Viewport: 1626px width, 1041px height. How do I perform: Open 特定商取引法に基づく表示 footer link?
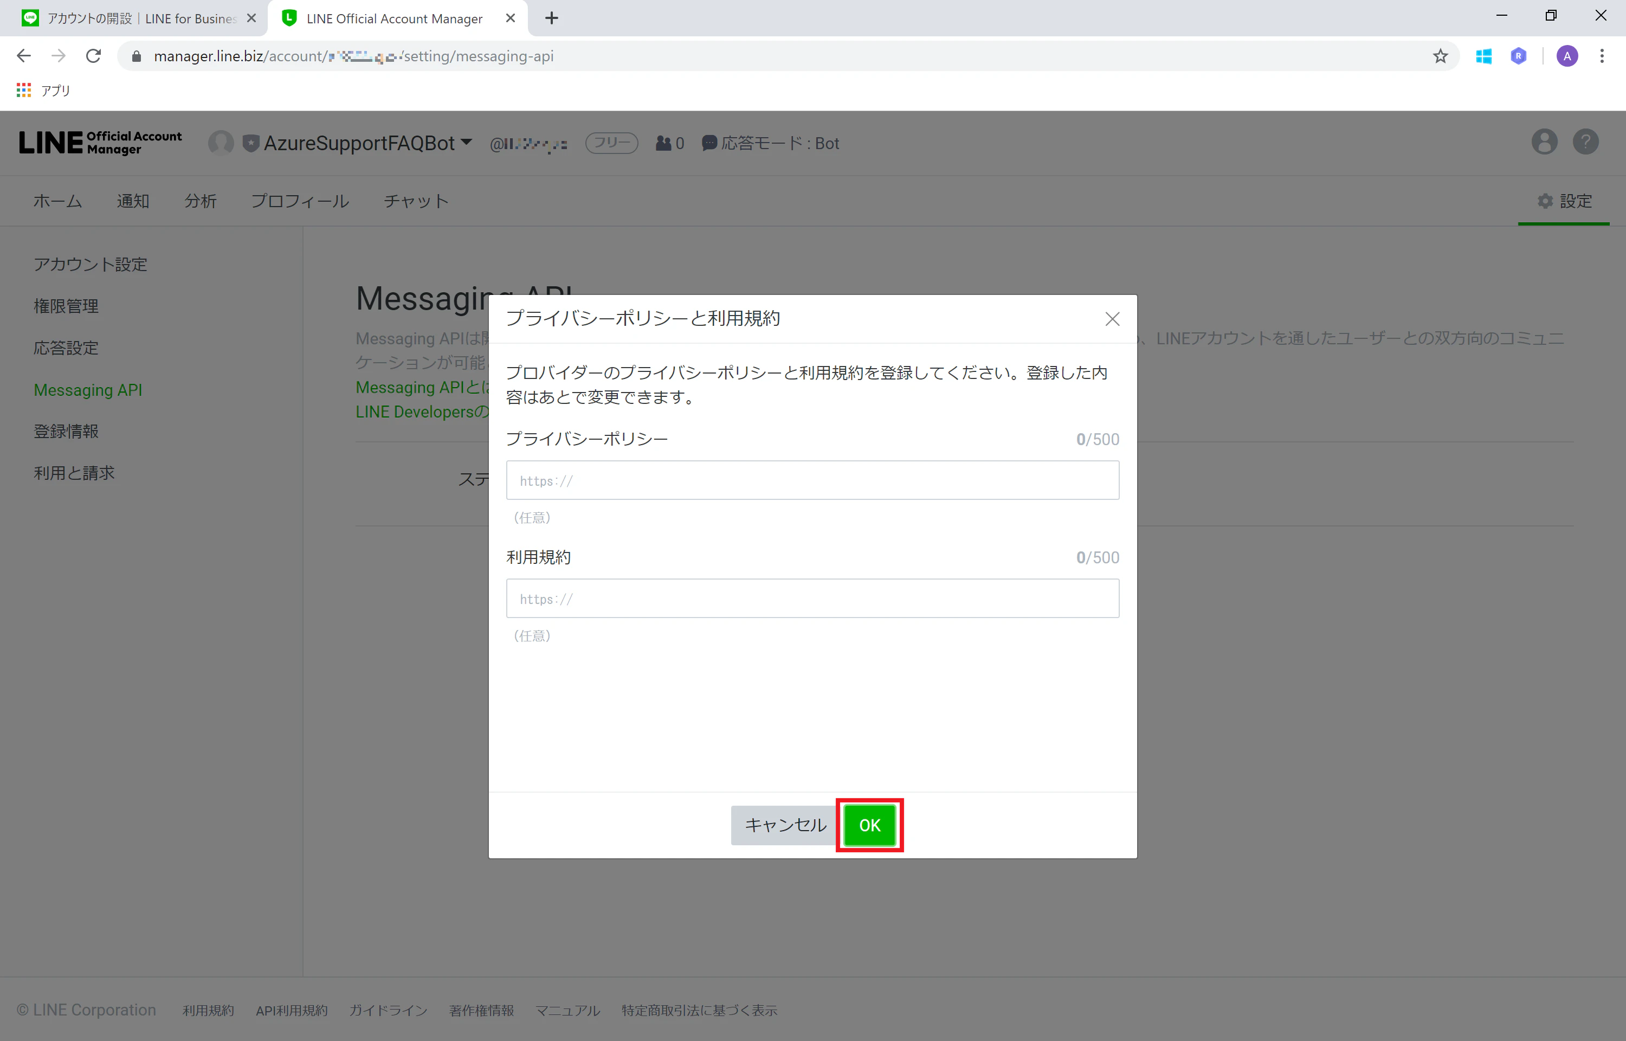point(699,1010)
